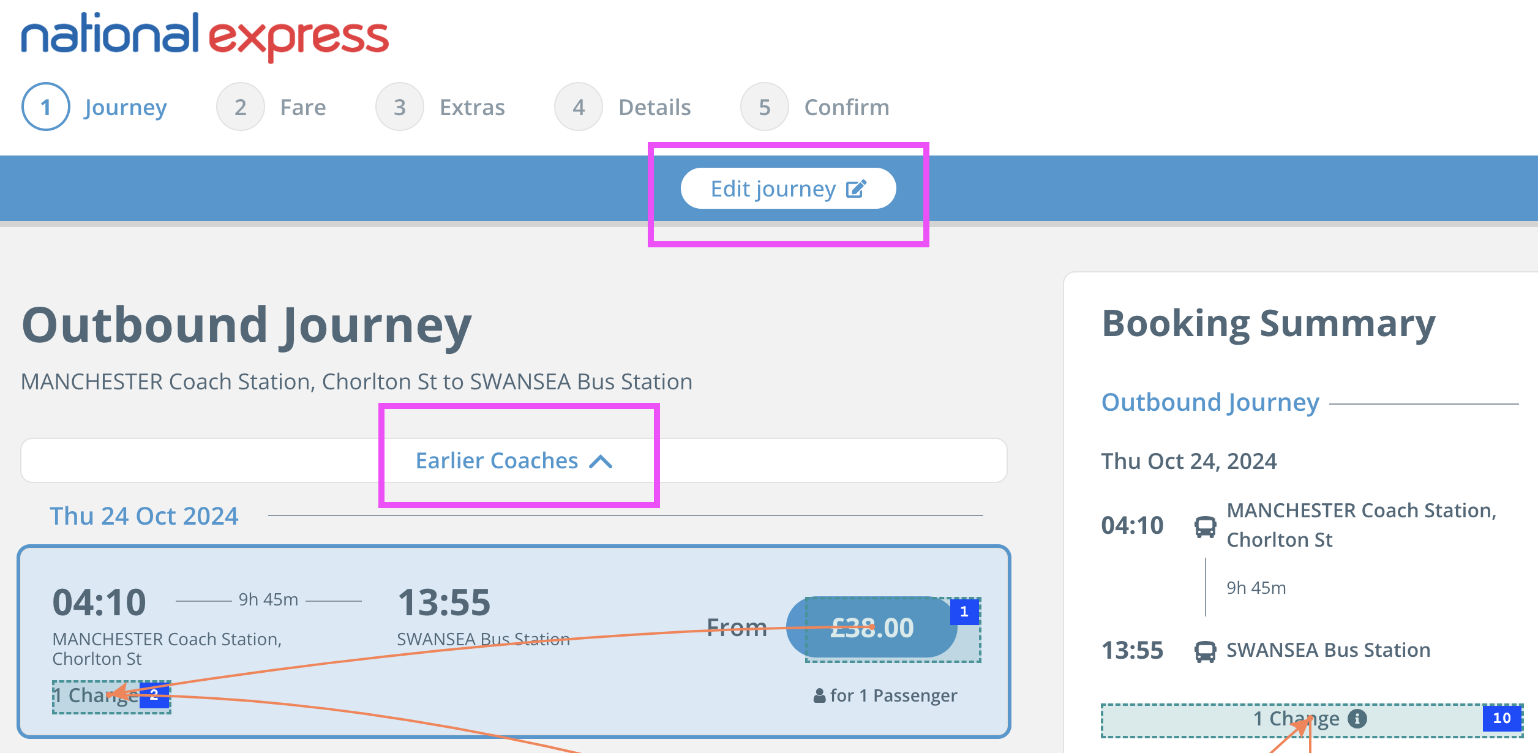Expand 1 Change details in journey card
Screen dimensions: 1538x753
coord(98,696)
